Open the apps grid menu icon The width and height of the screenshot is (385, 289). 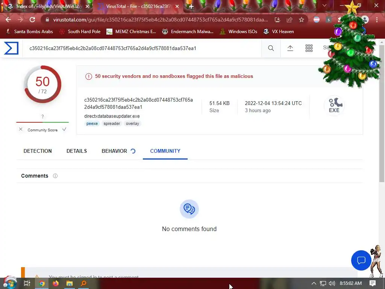point(309,48)
